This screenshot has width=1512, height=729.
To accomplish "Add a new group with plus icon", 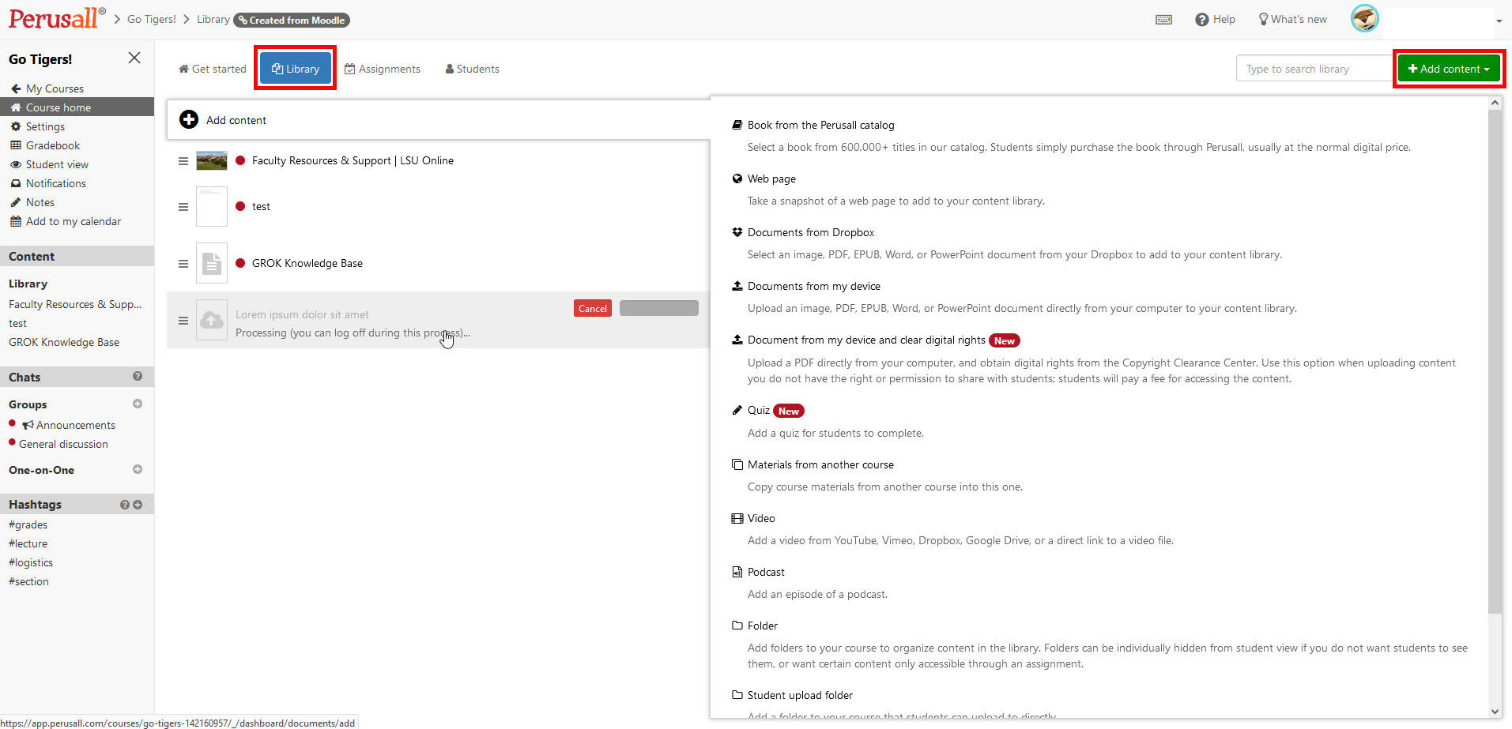I will tap(138, 404).
